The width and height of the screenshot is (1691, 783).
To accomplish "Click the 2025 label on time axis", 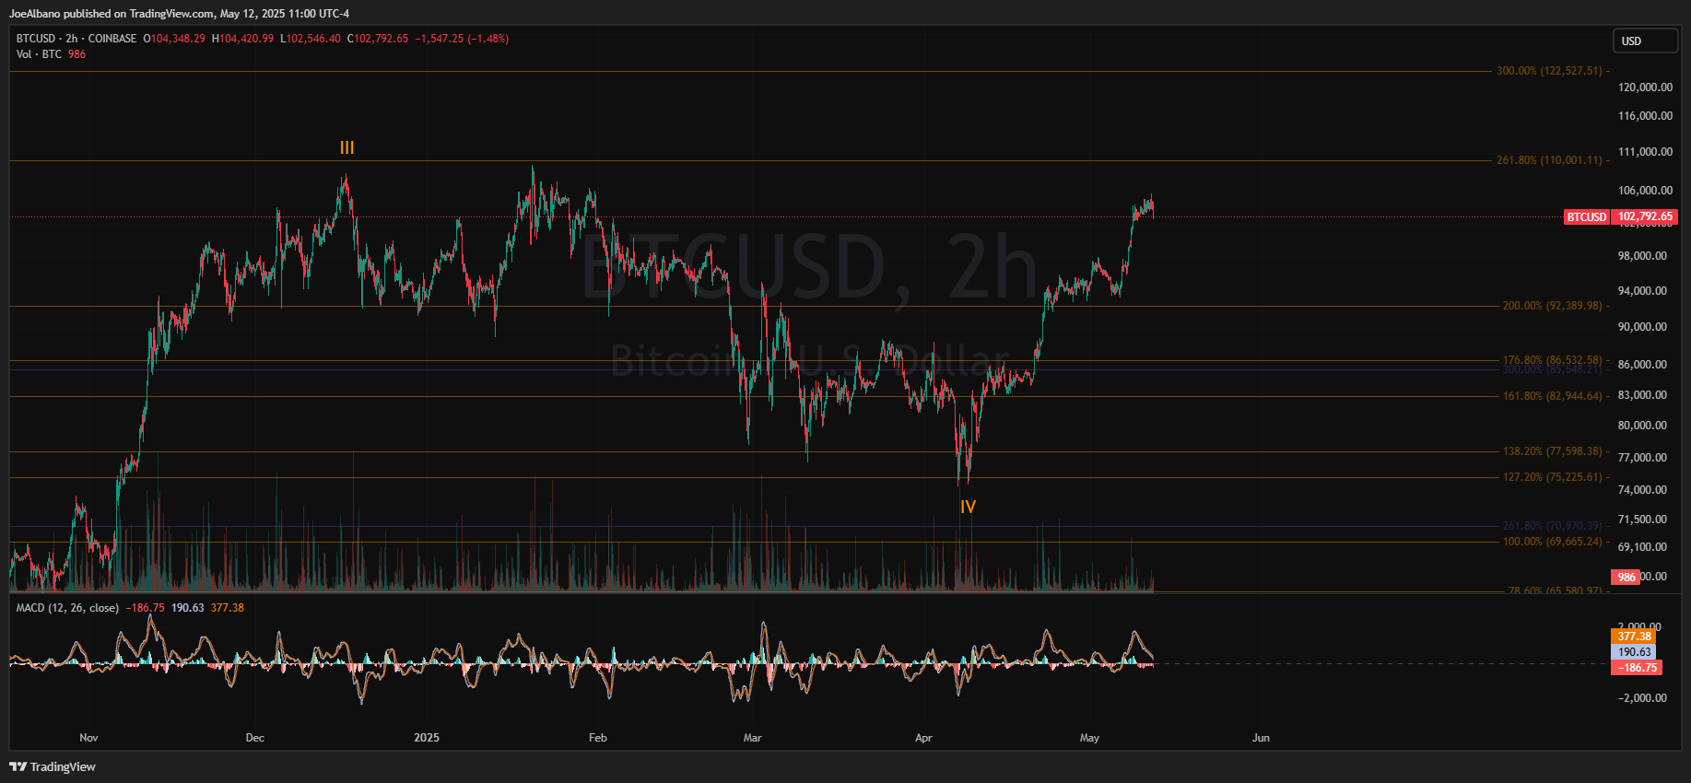I will pos(427,738).
